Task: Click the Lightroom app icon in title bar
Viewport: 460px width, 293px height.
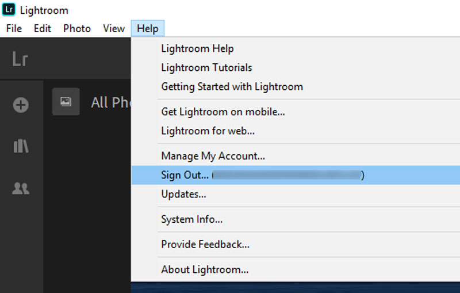Action: [9, 9]
